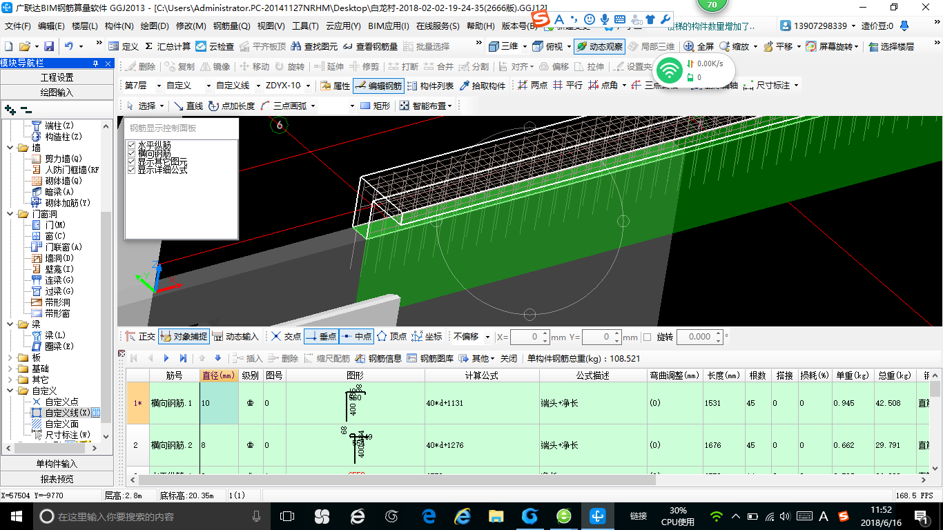Click 两点 two-point axis tool
The width and height of the screenshot is (943, 530).
click(532, 86)
